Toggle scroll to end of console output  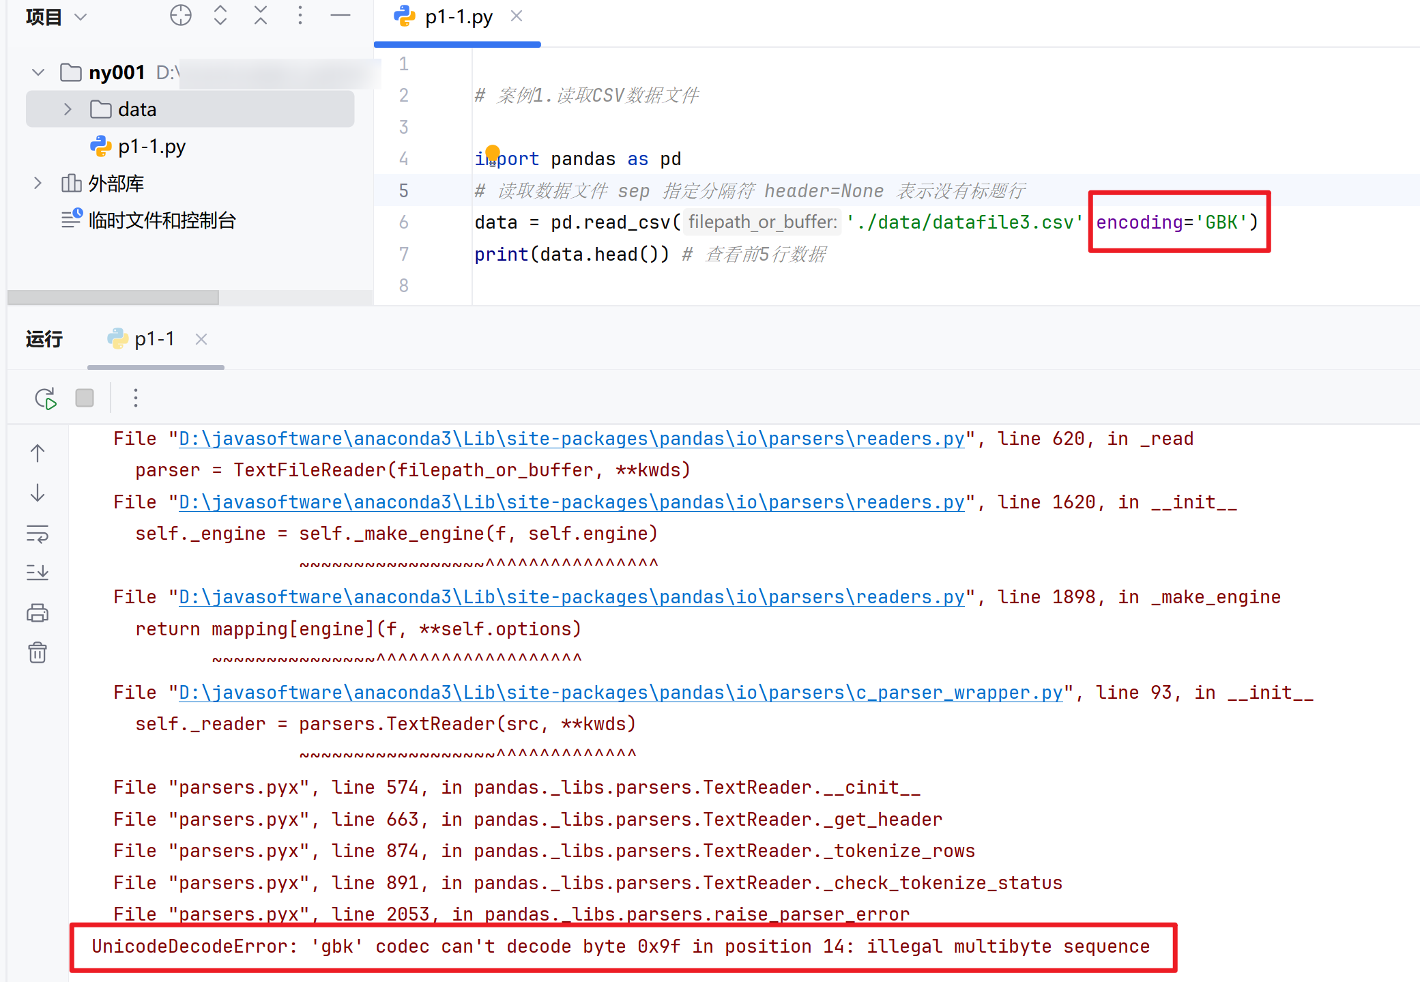38,573
